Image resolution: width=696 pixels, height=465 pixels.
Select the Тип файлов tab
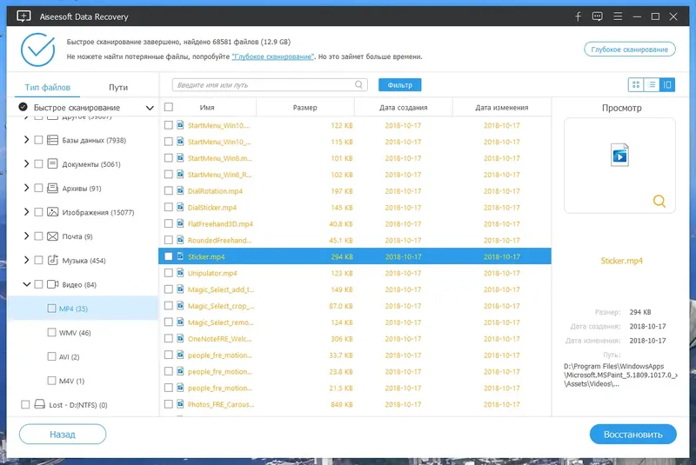(x=48, y=87)
